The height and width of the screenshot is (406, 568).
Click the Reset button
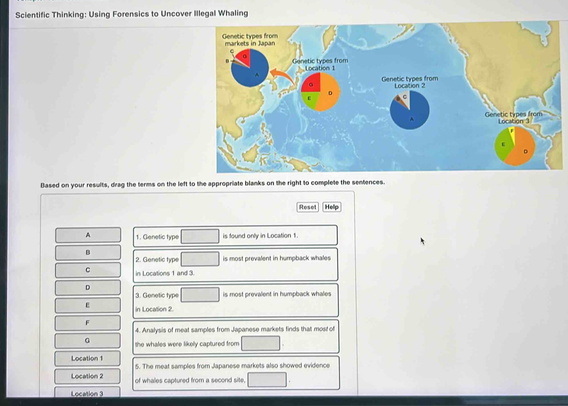pos(308,207)
